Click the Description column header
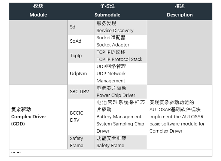 pyautogui.click(x=179, y=11)
